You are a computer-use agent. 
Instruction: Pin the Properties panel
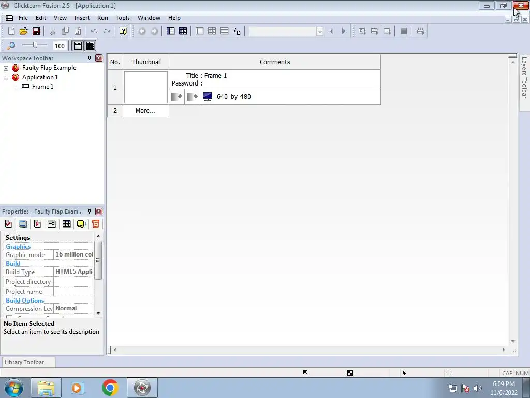[x=89, y=211]
